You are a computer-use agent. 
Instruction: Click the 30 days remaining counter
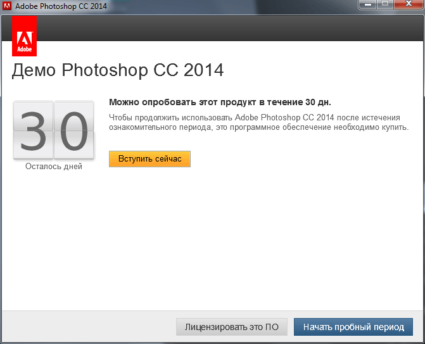coord(53,131)
